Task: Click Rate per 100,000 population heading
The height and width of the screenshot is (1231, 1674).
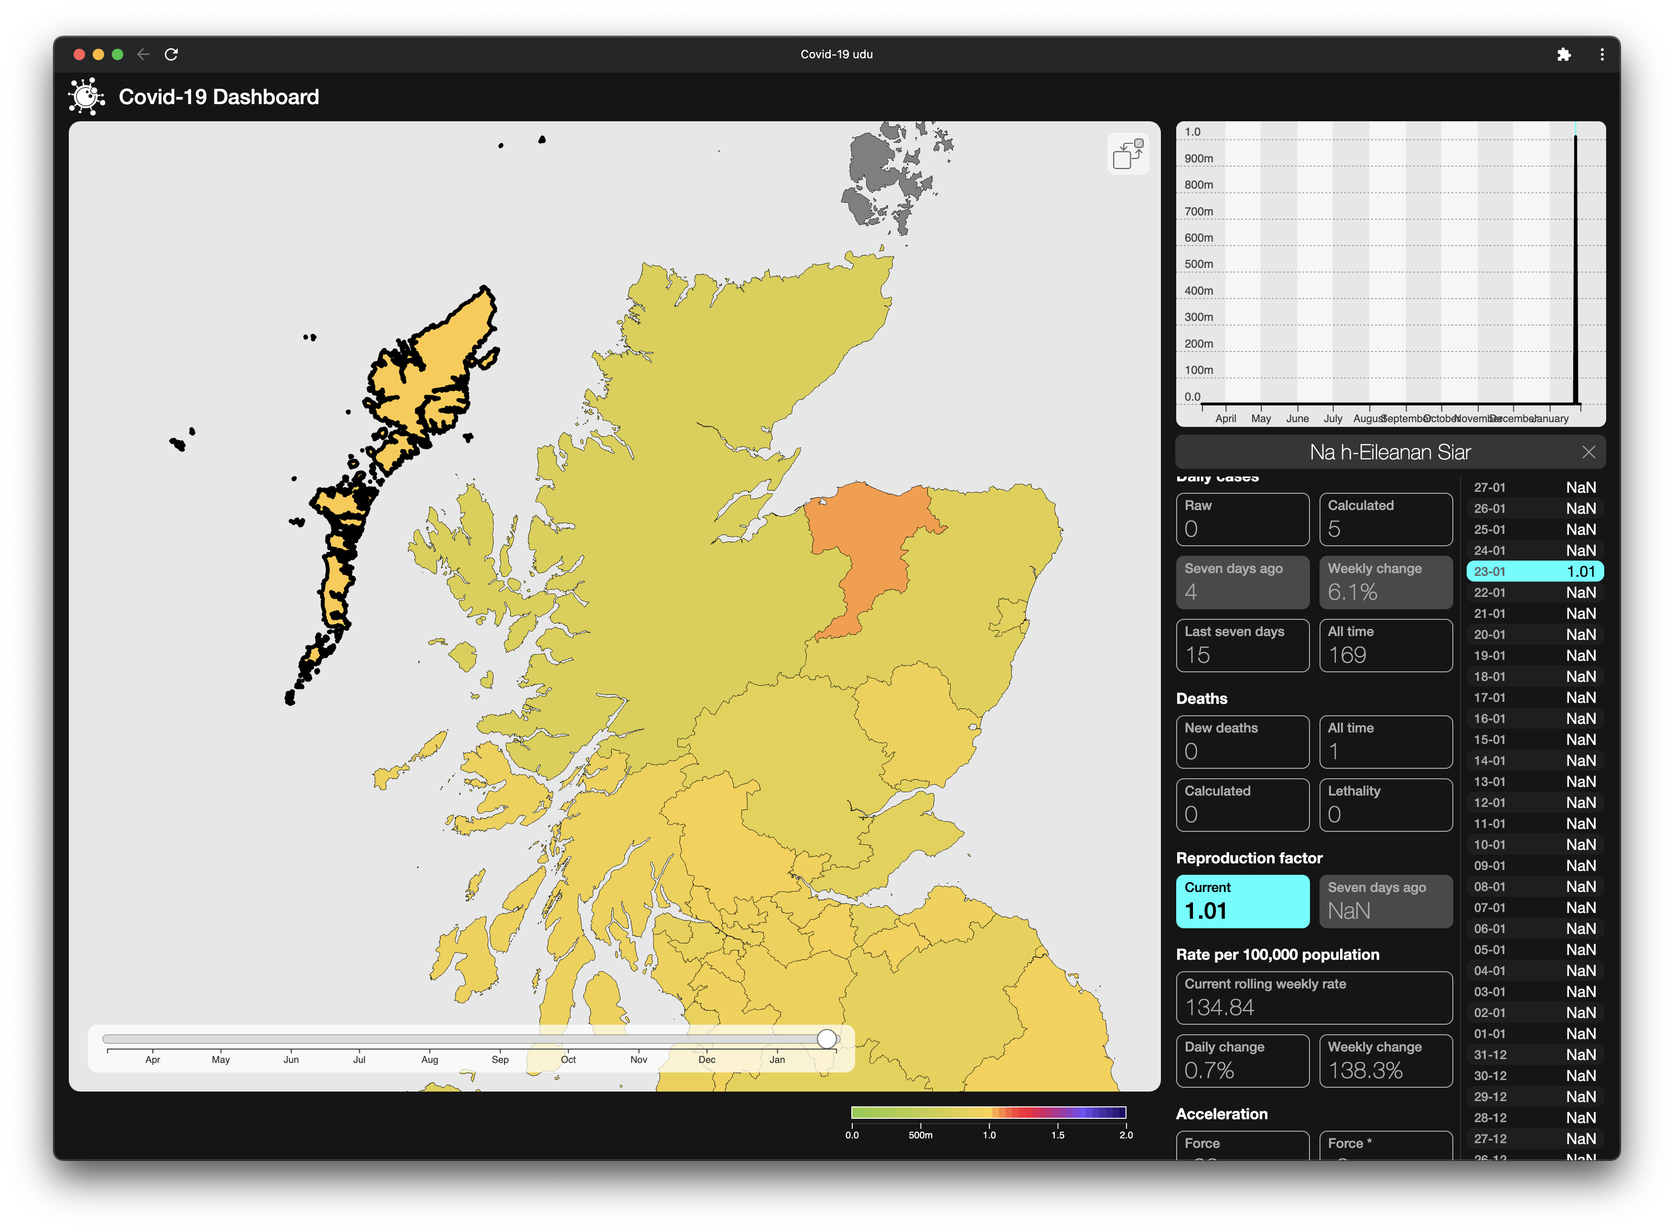Action: tap(1277, 955)
